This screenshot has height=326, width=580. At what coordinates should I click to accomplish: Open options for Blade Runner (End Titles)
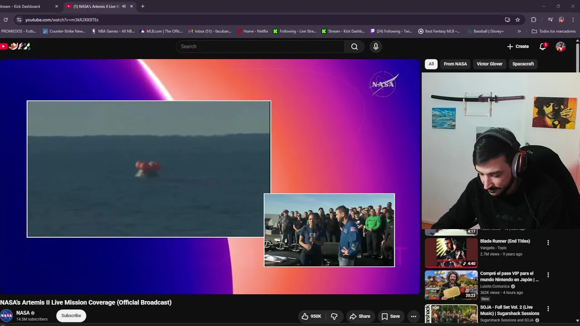coord(548,243)
